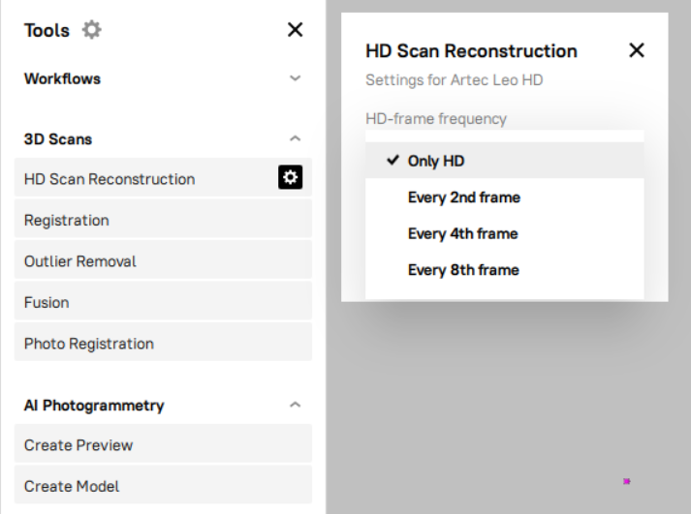
Task: Open the Photo Registration tool
Action: 163,342
